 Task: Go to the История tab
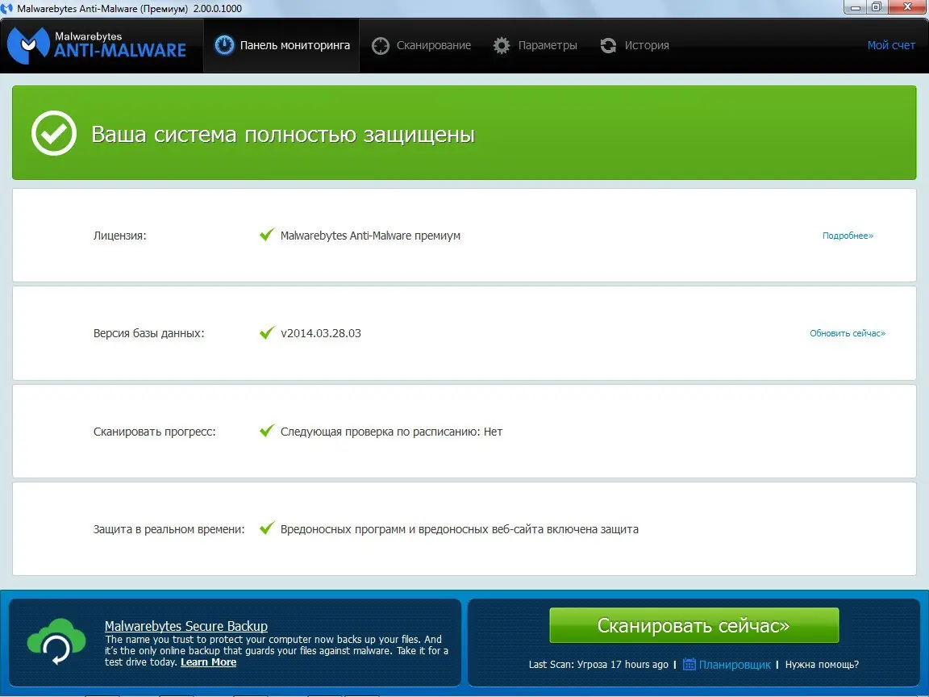click(635, 46)
